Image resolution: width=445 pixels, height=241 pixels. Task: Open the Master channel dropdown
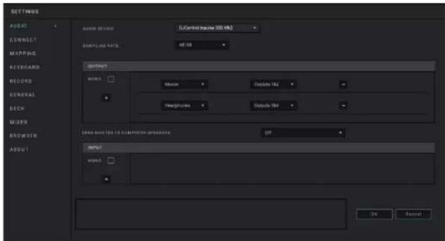[x=185, y=84]
